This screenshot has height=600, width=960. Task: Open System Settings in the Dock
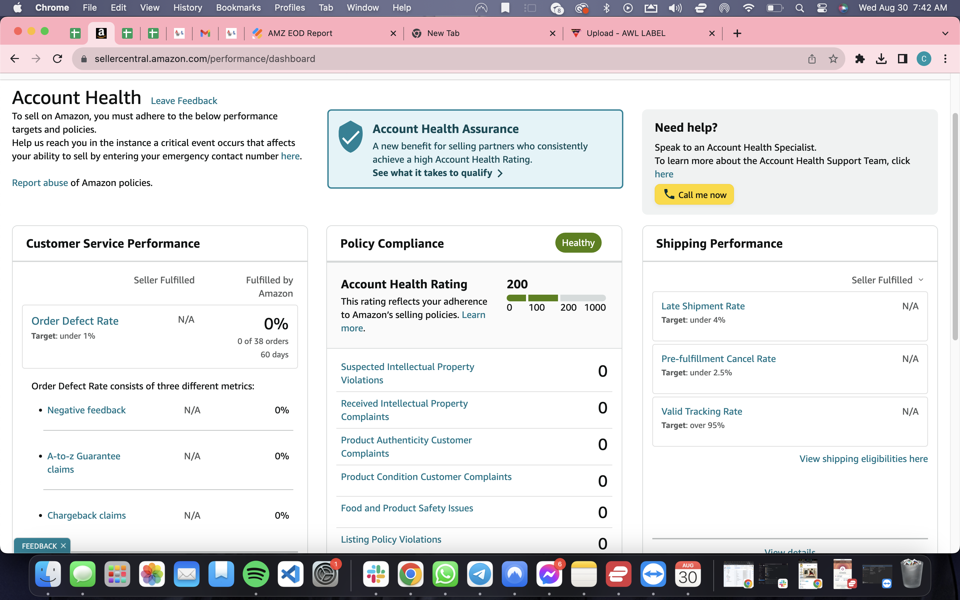click(x=325, y=574)
